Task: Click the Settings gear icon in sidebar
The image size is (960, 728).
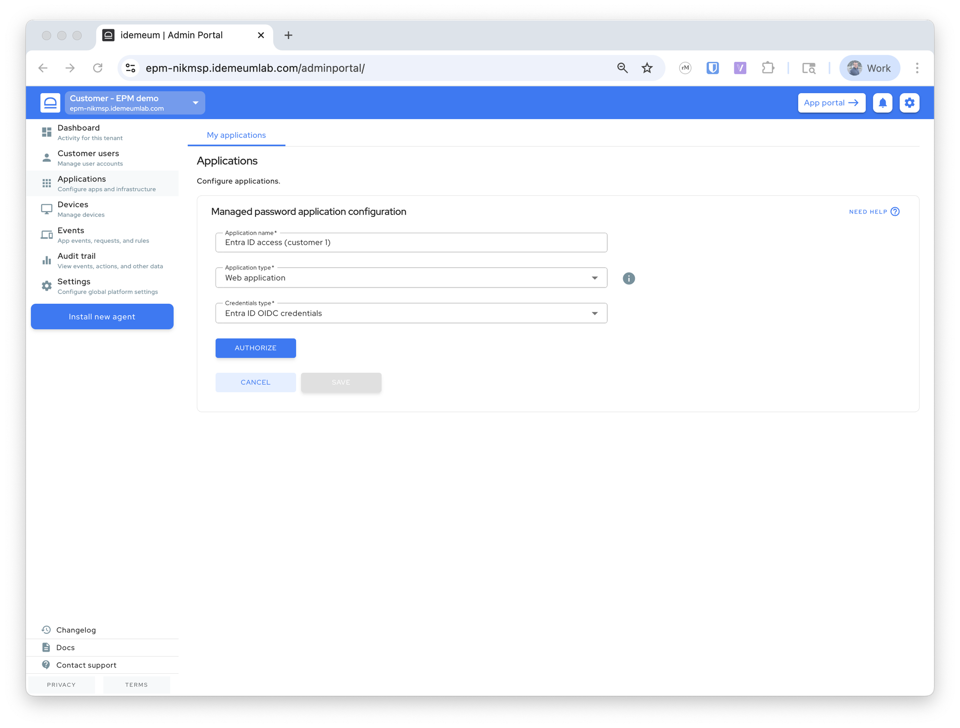Action: click(x=47, y=286)
